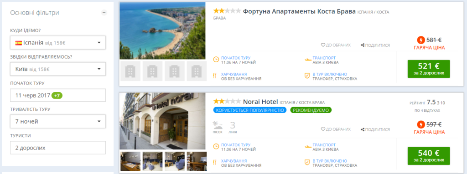
Task: Open Фортуна Апартаменты Коста Брава hotel title
Action: click(x=299, y=11)
